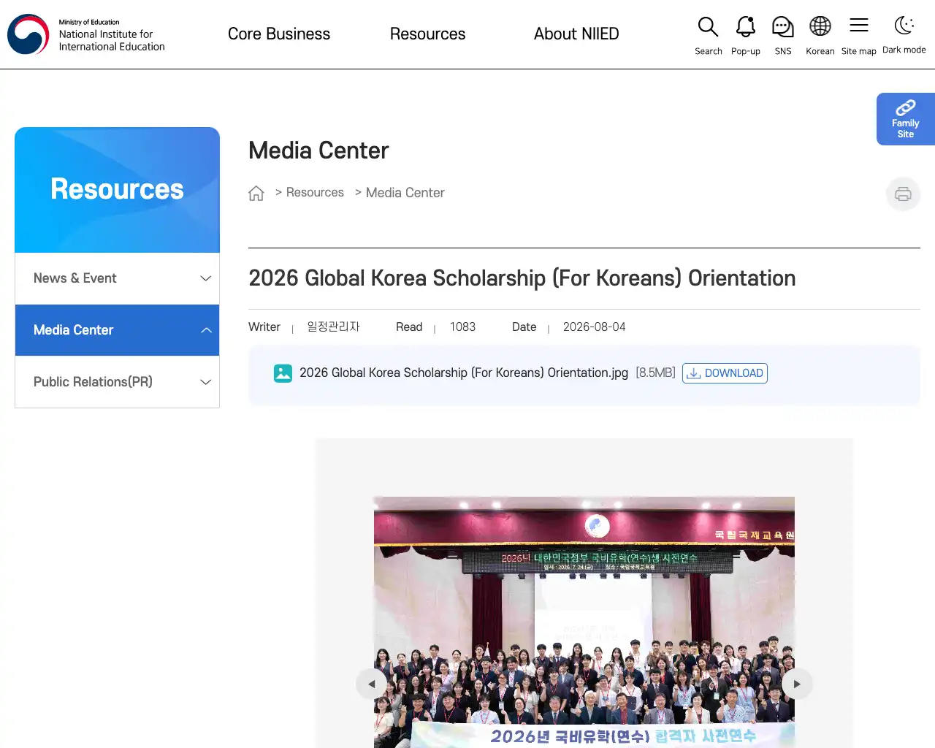This screenshot has height=748, width=935.
Task: Click the NIIED logo
Action: 86,34
